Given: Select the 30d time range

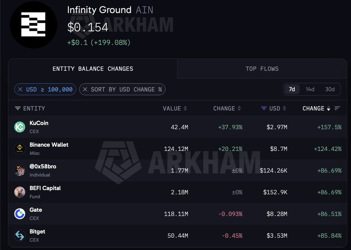Looking at the screenshot, I should (x=330, y=89).
